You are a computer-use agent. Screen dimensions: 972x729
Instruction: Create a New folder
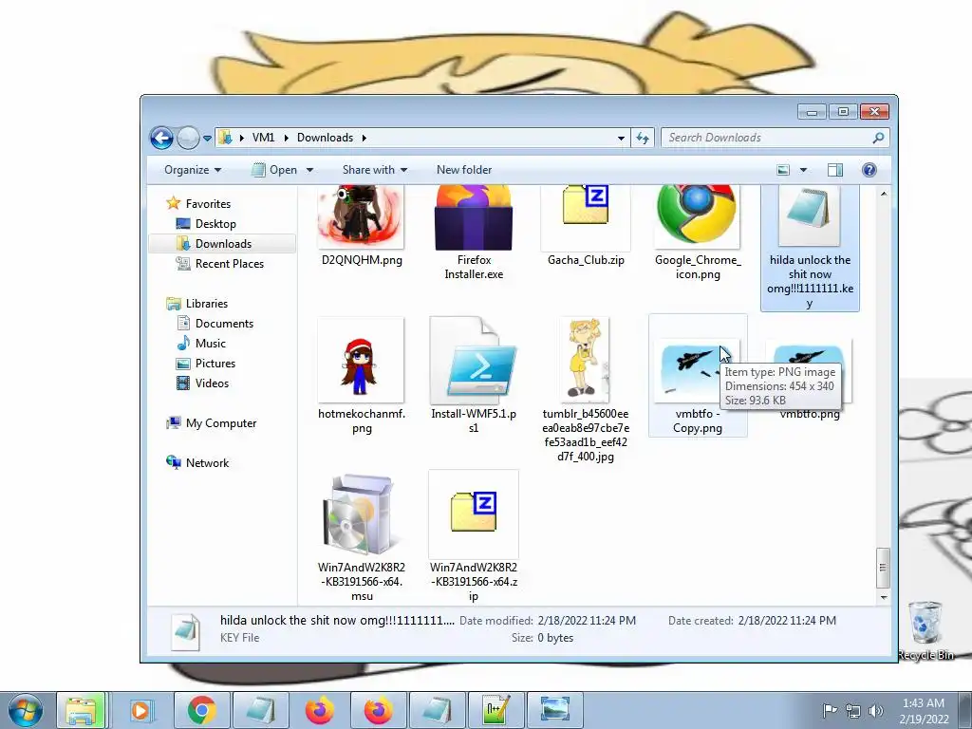tap(463, 170)
